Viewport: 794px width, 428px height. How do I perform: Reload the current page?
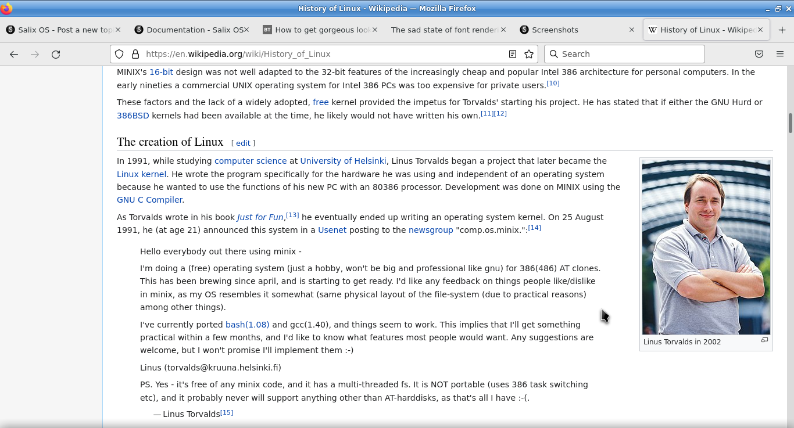pos(56,54)
